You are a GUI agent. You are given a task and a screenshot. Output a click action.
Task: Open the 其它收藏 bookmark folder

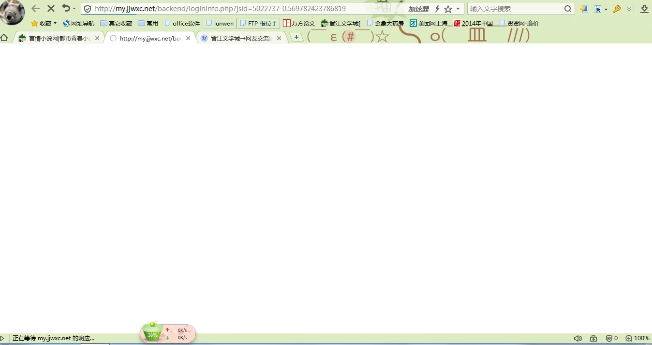116,23
